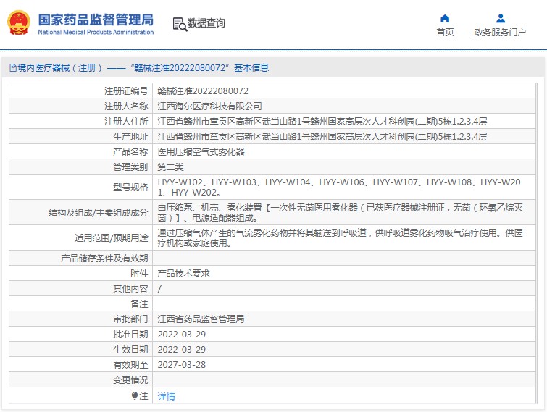Click the 注册人住所 address value

point(322,122)
